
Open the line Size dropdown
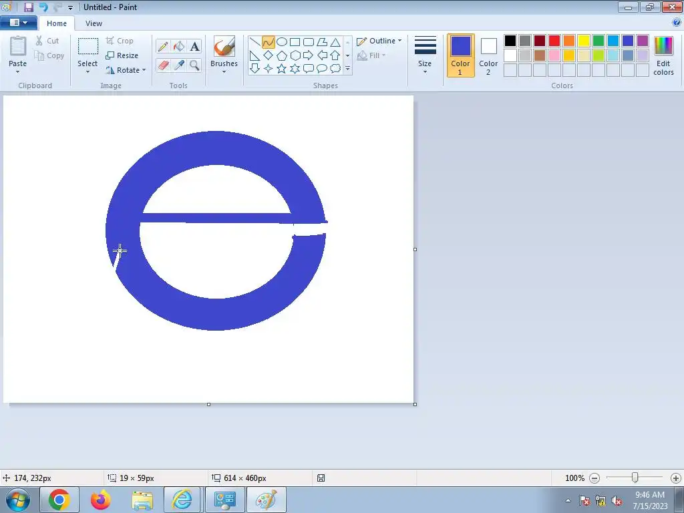[425, 56]
